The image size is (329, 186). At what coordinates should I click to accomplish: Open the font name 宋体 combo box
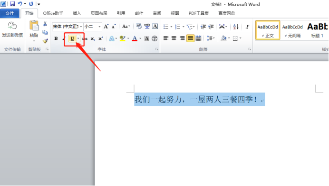(68, 27)
